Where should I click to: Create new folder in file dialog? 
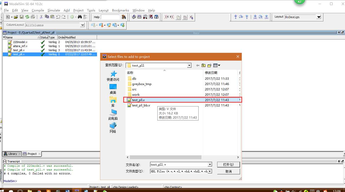click(x=210, y=65)
